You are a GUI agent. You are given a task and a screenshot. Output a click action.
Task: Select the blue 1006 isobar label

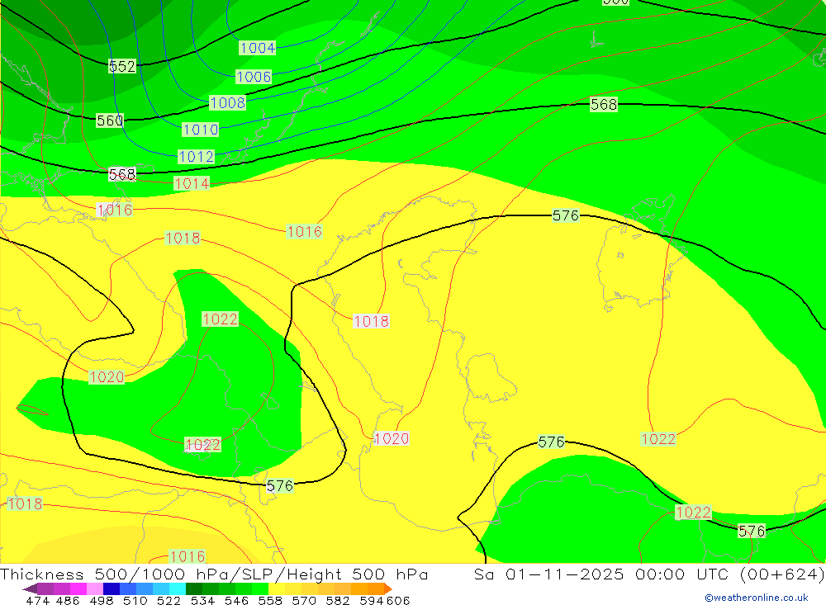(254, 77)
